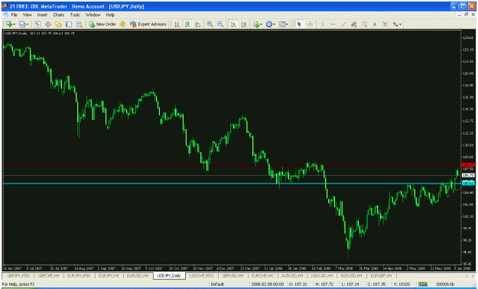Image resolution: width=478 pixels, height=289 pixels.
Task: Toggle the Terminal window icon
Action: coord(69,24)
